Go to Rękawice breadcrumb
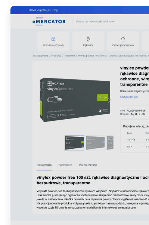This screenshot has width=149, height=225. tap(69, 56)
